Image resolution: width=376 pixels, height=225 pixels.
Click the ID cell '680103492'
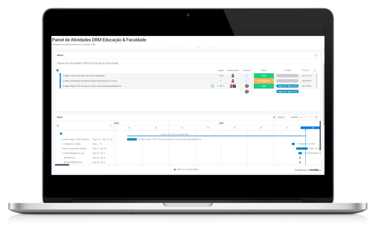click(x=307, y=86)
